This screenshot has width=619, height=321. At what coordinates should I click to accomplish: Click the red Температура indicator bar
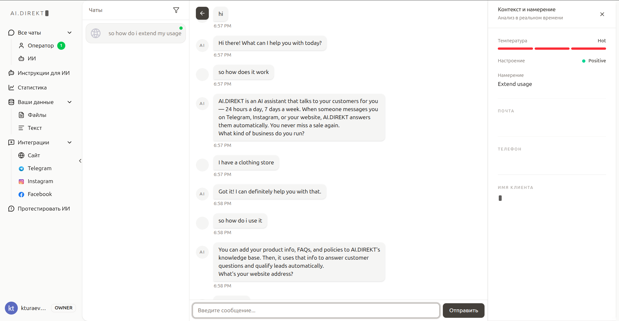click(552, 48)
